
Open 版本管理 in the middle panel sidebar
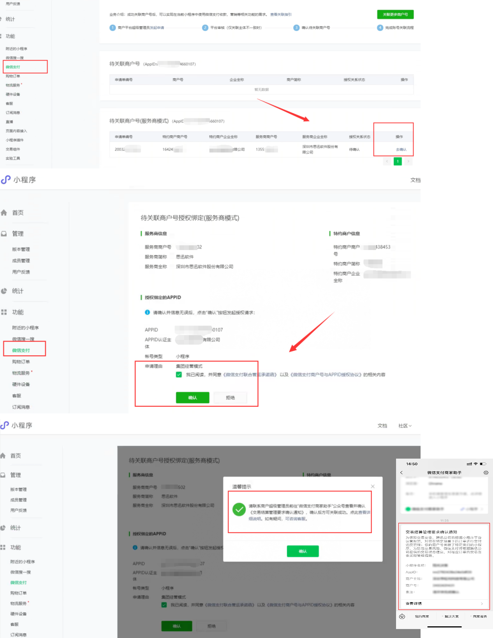(21, 249)
